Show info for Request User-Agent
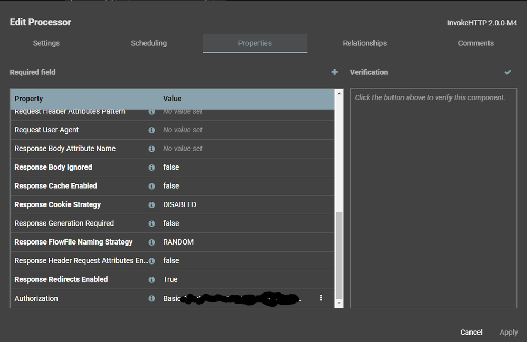 pos(151,130)
